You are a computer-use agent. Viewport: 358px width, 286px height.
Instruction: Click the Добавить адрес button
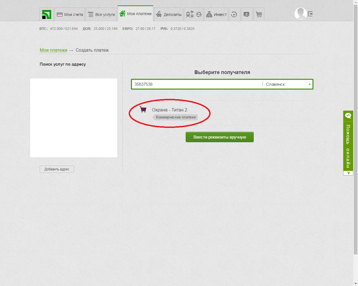[57, 169]
